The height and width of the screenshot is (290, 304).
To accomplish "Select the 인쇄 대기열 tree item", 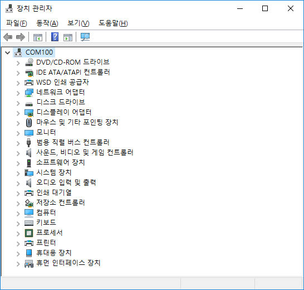I will coord(54,193).
